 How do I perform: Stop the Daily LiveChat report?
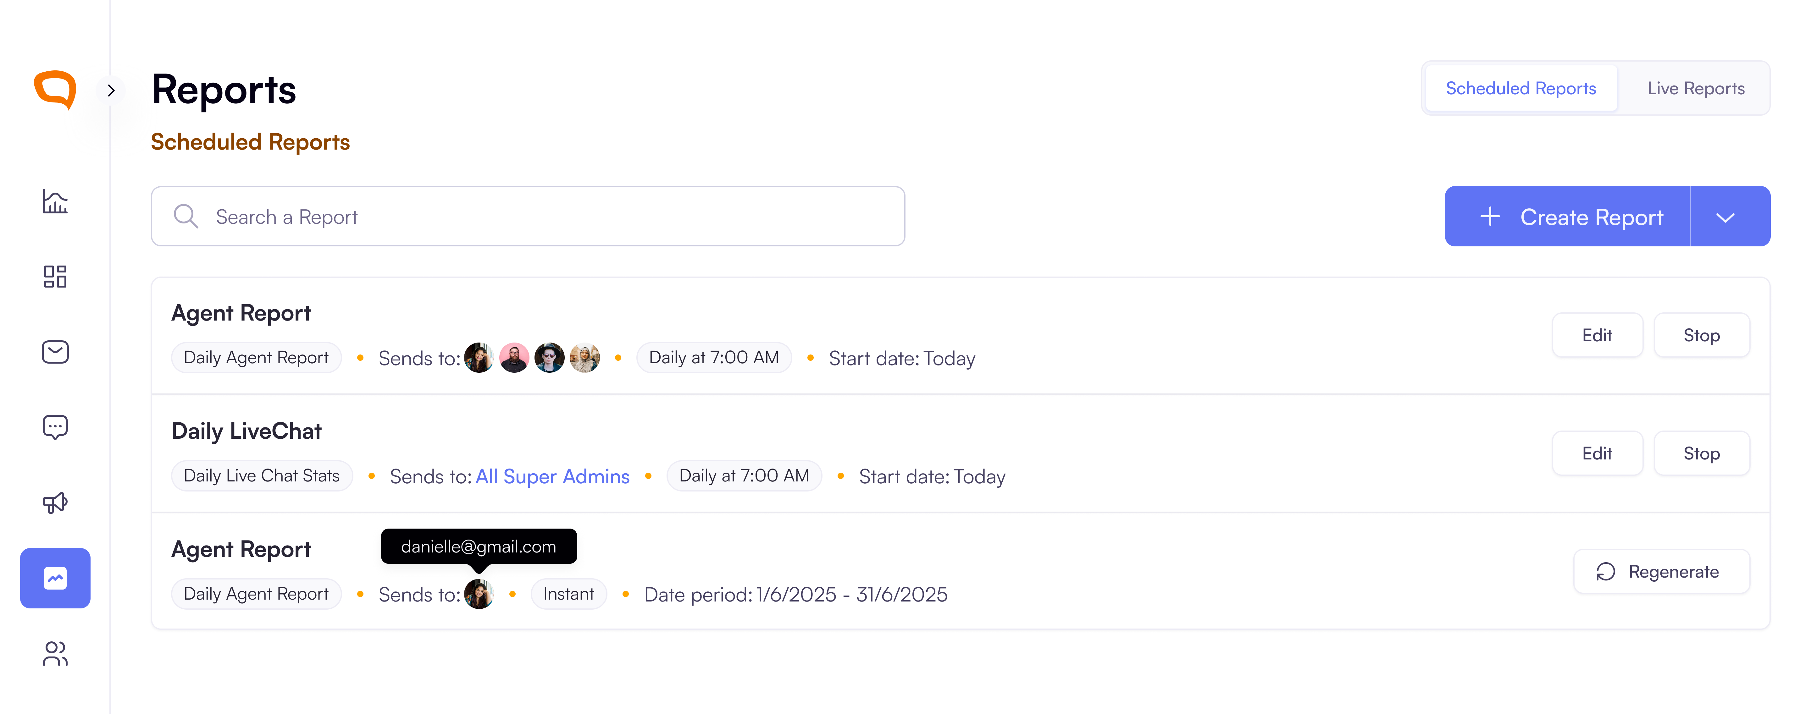coord(1701,453)
